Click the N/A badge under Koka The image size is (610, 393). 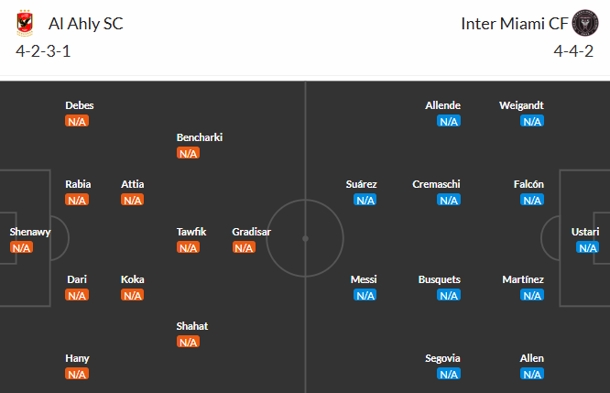pos(133,295)
